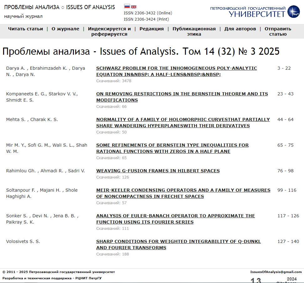The height and width of the screenshot is (283, 304).
Task: Open 'Weaving G-Fusion Frames in Hilbert Spaces'
Action: [x=158, y=171]
